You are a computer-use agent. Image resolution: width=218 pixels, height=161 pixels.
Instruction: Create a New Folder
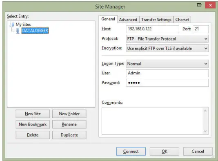(x=69, y=114)
